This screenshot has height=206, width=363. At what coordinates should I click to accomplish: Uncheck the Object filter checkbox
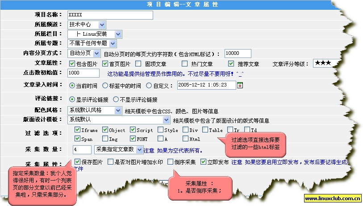pyautogui.click(x=105, y=129)
